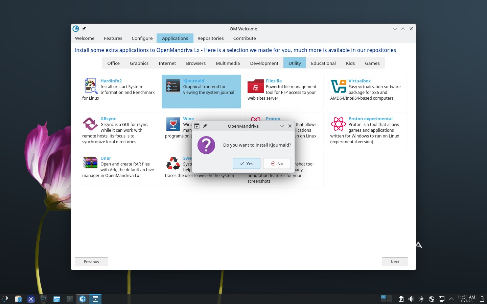Open the volume control in system tray
The image size is (487, 304).
(411, 299)
